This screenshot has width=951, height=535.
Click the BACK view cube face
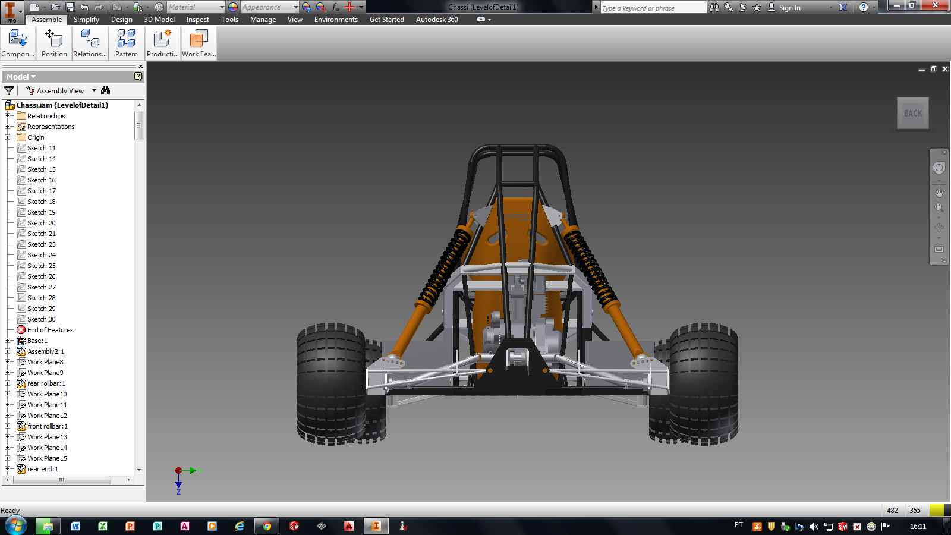coord(913,113)
